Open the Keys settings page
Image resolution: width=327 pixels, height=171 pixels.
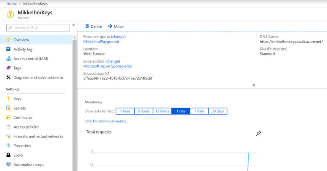[x=36, y=98]
